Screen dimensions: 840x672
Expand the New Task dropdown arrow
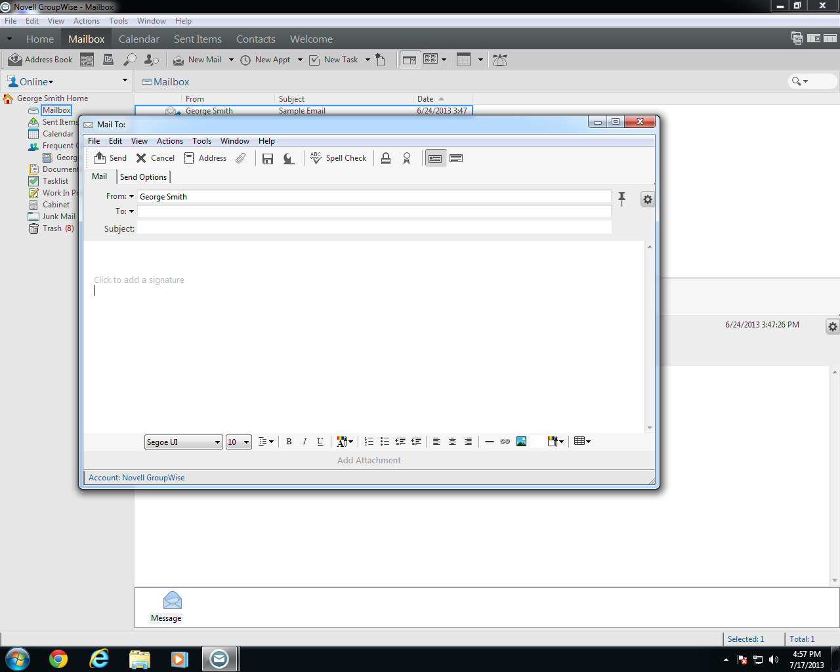(x=367, y=60)
